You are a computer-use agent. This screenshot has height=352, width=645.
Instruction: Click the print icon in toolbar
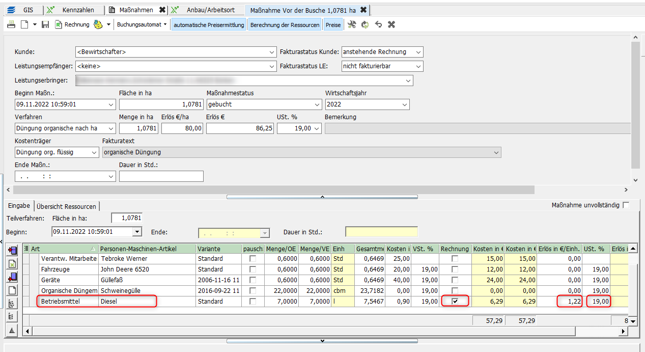click(x=11, y=24)
